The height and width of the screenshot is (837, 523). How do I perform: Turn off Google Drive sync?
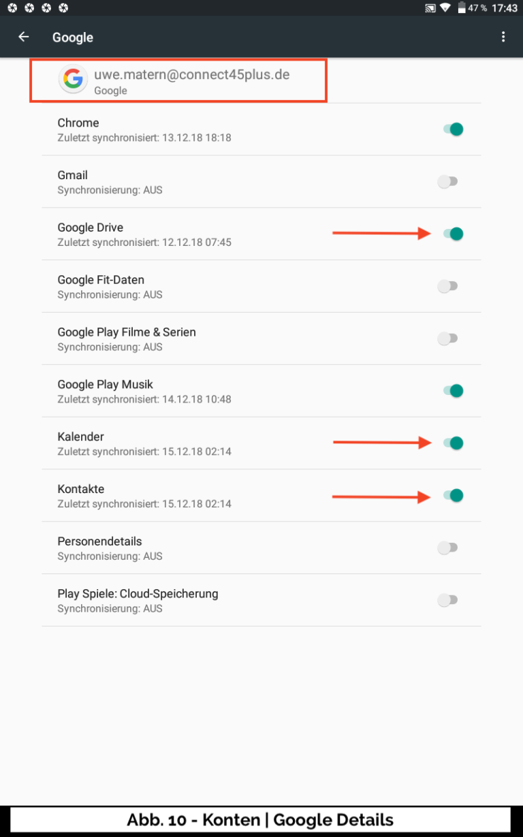coord(453,234)
